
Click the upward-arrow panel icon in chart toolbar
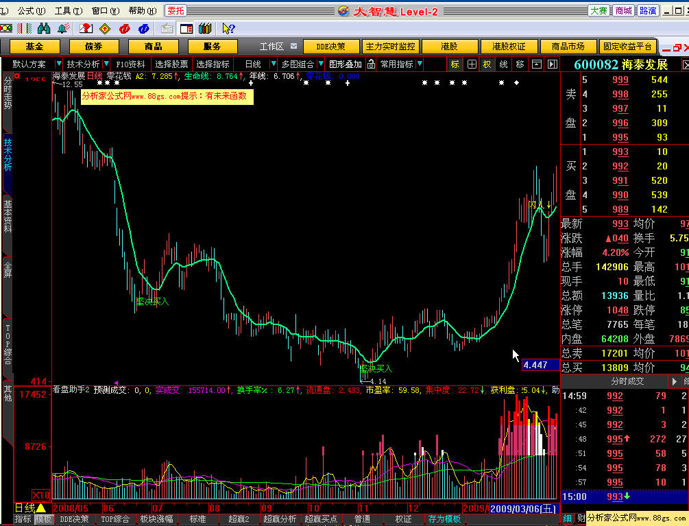pos(537,64)
